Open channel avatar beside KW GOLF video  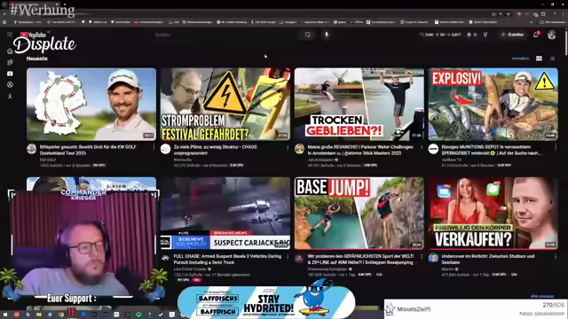coord(32,149)
